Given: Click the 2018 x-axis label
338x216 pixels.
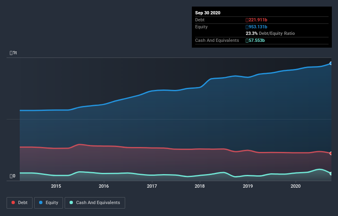Looking at the screenshot, I should [200, 186].
